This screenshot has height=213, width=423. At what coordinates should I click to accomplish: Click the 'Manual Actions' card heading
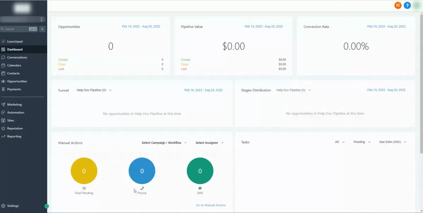coord(70,143)
